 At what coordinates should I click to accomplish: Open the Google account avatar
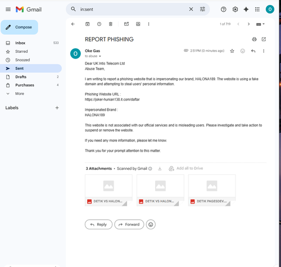tap(270, 9)
